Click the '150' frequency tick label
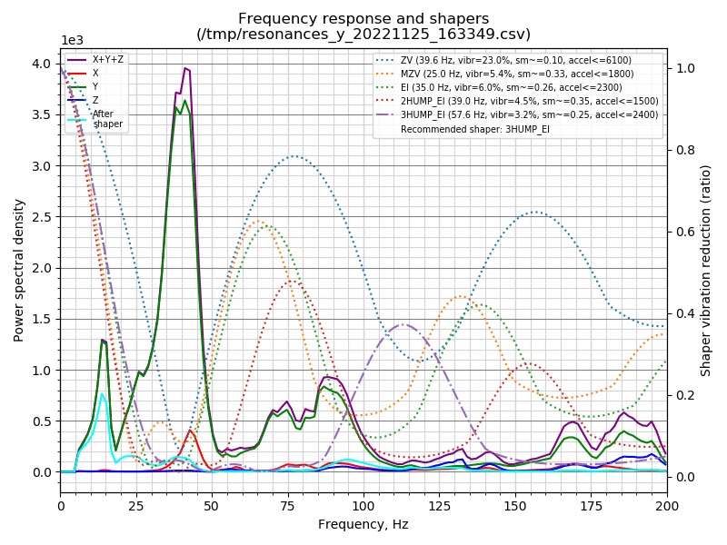 click(515, 506)
